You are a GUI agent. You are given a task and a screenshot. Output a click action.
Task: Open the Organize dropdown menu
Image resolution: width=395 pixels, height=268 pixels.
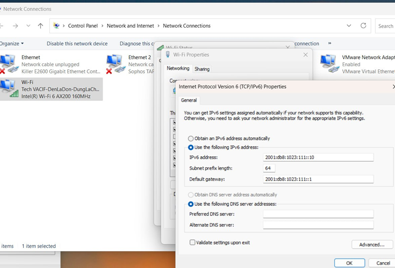[12, 44]
